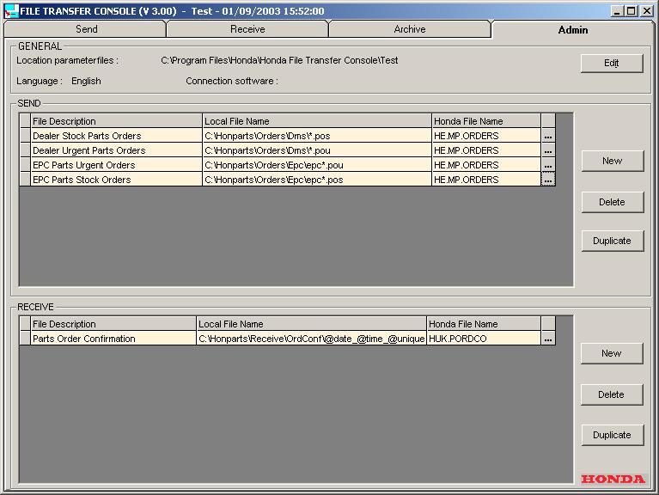
Task: Open browse ellipsis for EPC Parts Stock Orders
Action: (548, 180)
